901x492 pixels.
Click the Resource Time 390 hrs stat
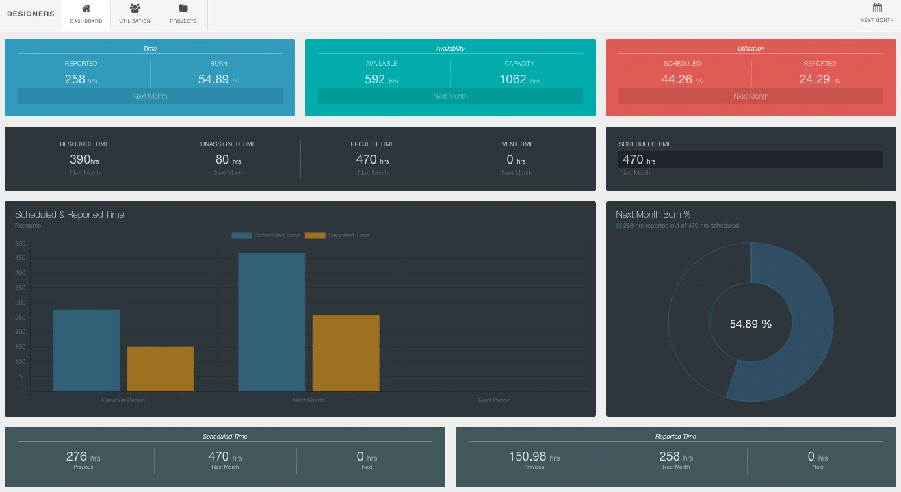click(83, 159)
